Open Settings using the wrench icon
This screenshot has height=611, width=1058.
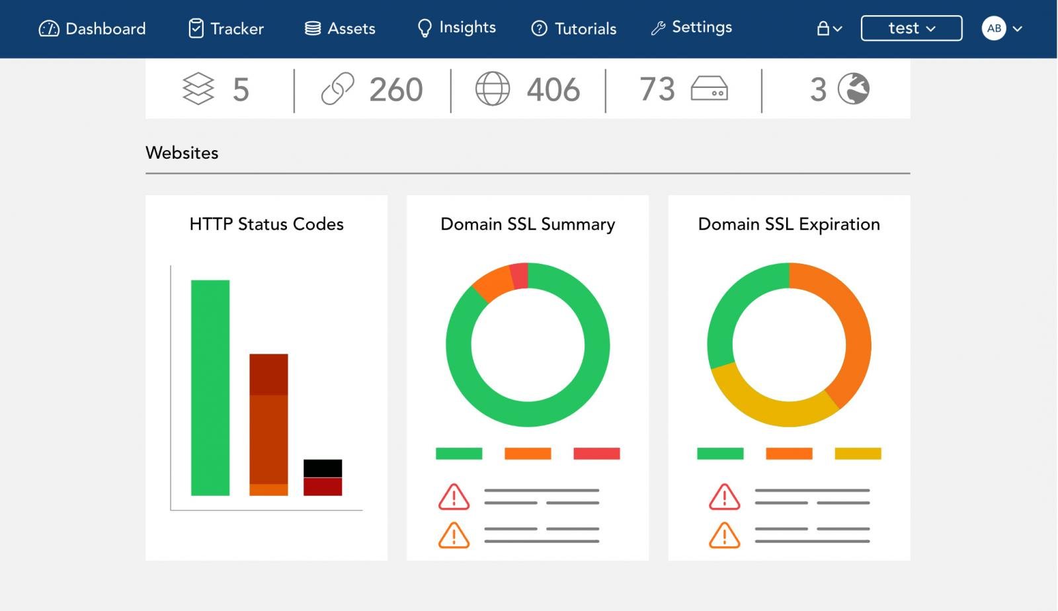(x=657, y=27)
